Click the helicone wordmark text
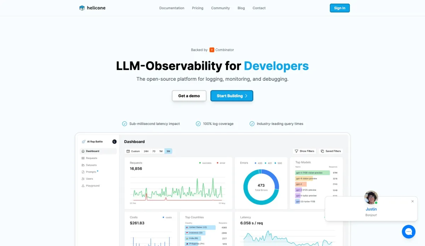This screenshot has height=246, width=425. 96,8
